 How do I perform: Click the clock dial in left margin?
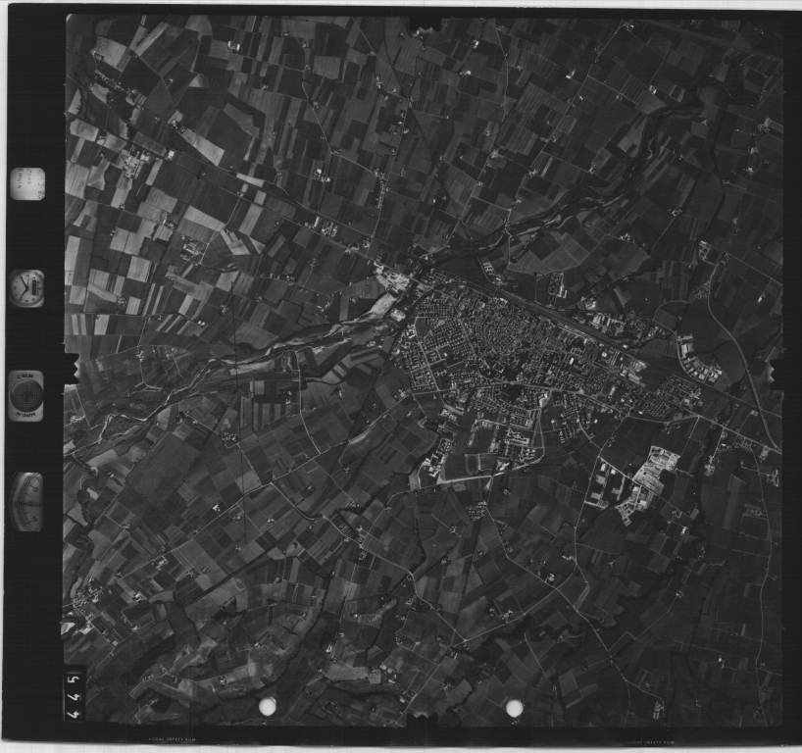[x=26, y=287]
